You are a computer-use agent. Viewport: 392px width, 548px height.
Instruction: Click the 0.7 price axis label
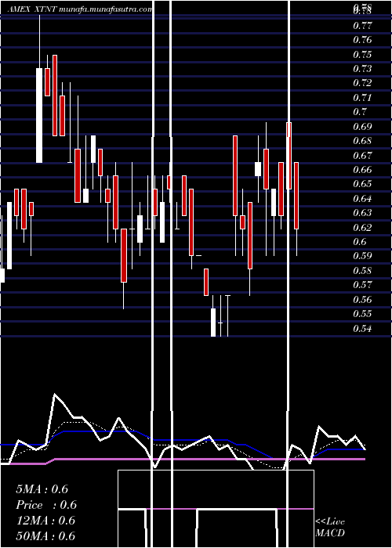[360, 112]
